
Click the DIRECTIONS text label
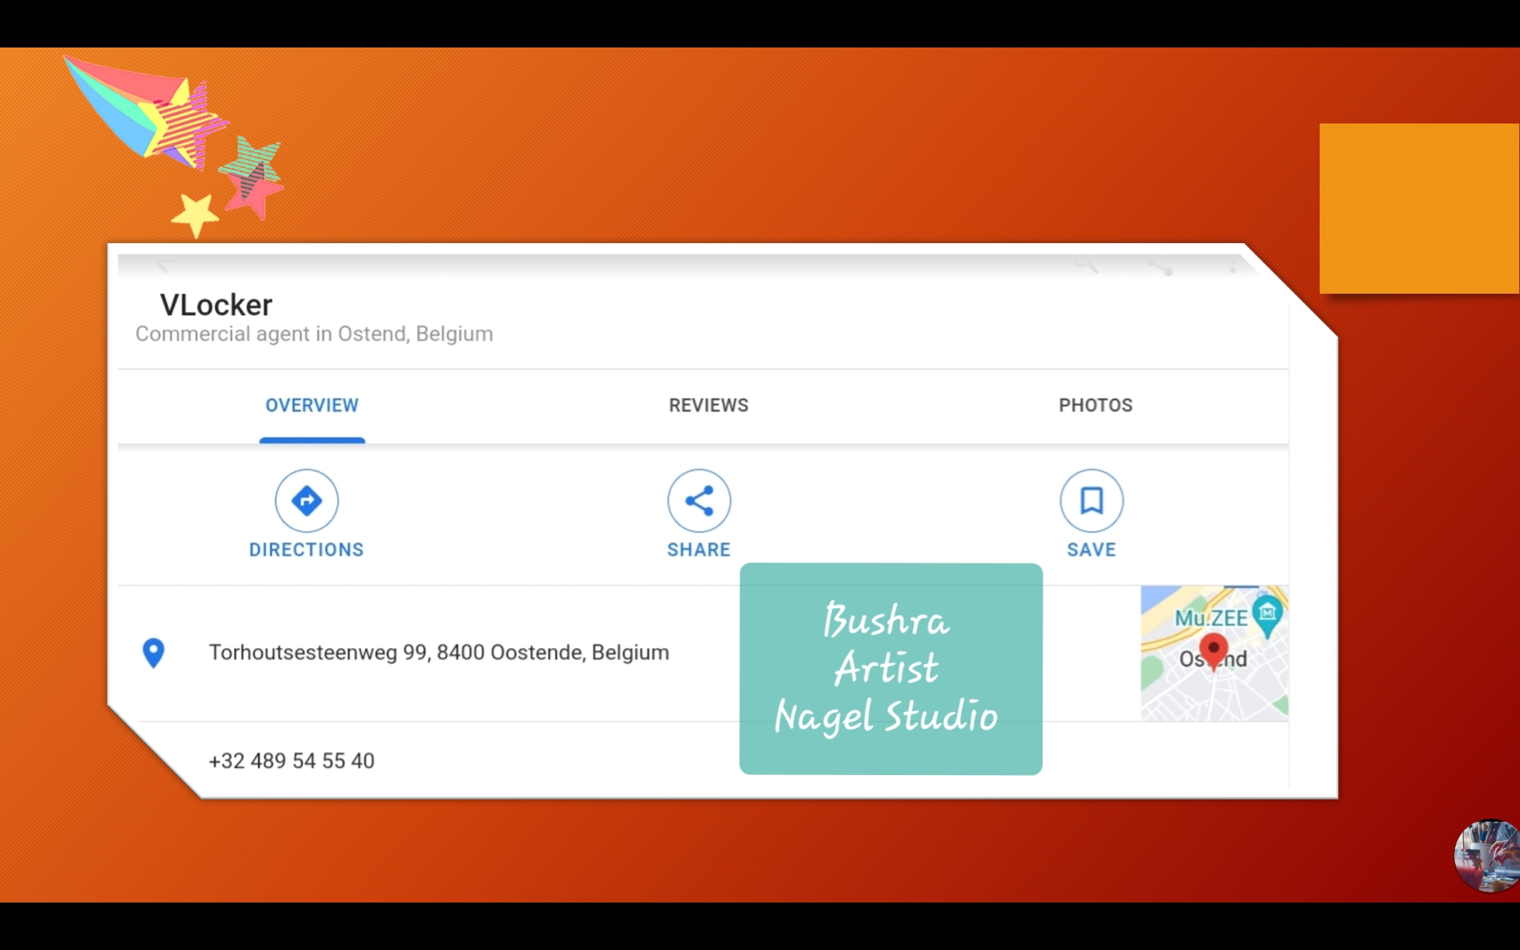tap(306, 549)
